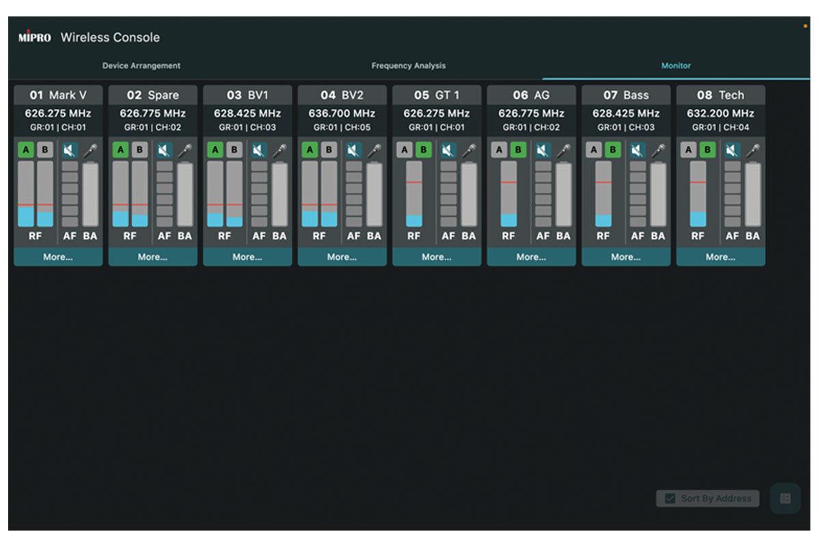This screenshot has width=820, height=547.
Task: Click the BA battery meter on AG
Action: (x=563, y=195)
